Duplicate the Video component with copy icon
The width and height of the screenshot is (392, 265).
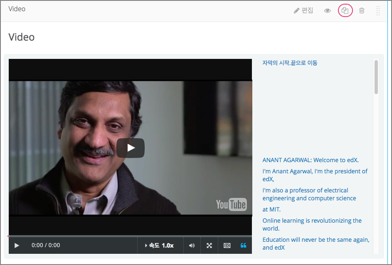pyautogui.click(x=345, y=10)
